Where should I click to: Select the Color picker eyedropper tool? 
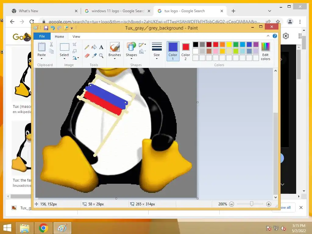[x=94, y=55]
